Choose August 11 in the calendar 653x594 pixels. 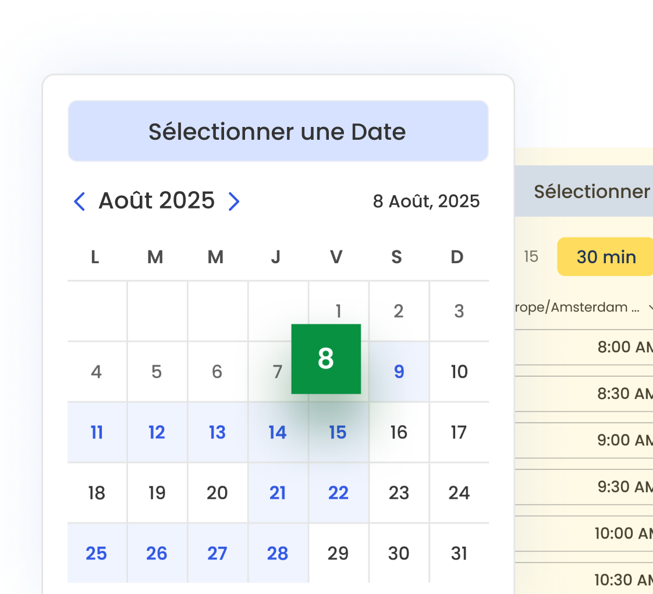point(97,432)
